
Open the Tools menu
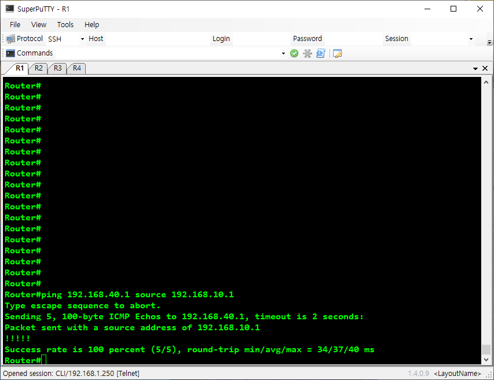65,24
